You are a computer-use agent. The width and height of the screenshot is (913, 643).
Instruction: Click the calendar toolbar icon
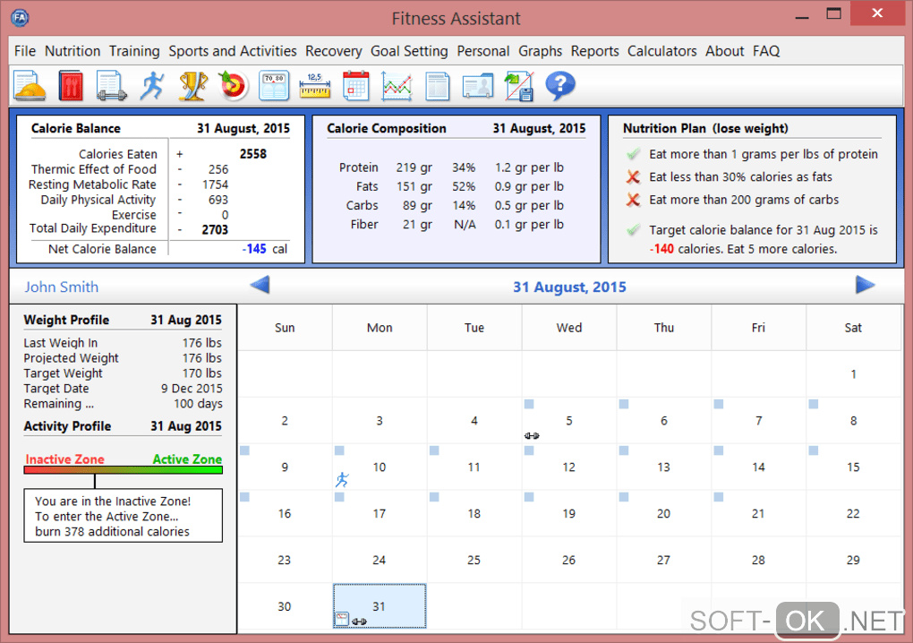pos(355,86)
